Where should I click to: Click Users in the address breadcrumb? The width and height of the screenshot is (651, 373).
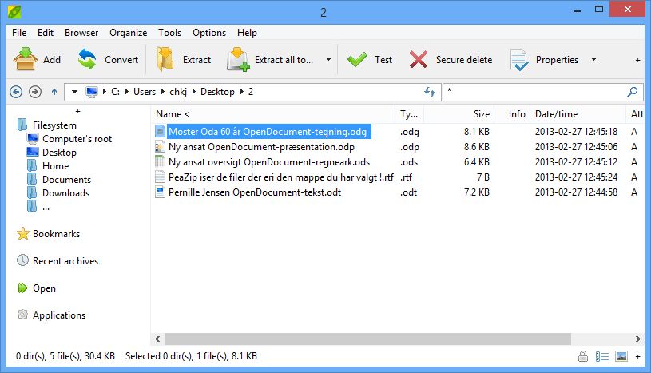point(145,92)
